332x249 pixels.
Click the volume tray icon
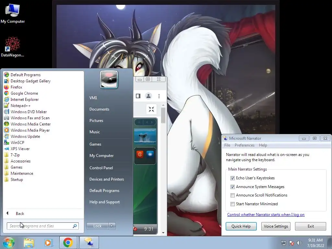click(299, 243)
